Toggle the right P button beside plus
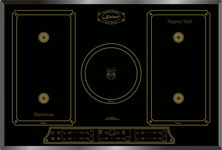Image resolution: width=222 pixels, height=150 pixels. [x=123, y=133]
